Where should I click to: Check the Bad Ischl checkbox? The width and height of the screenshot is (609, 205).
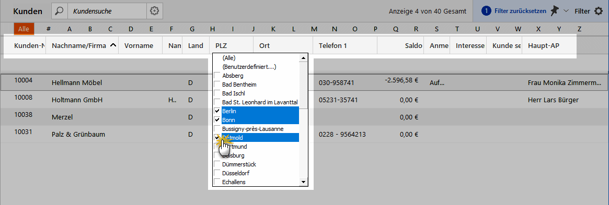coord(217,93)
